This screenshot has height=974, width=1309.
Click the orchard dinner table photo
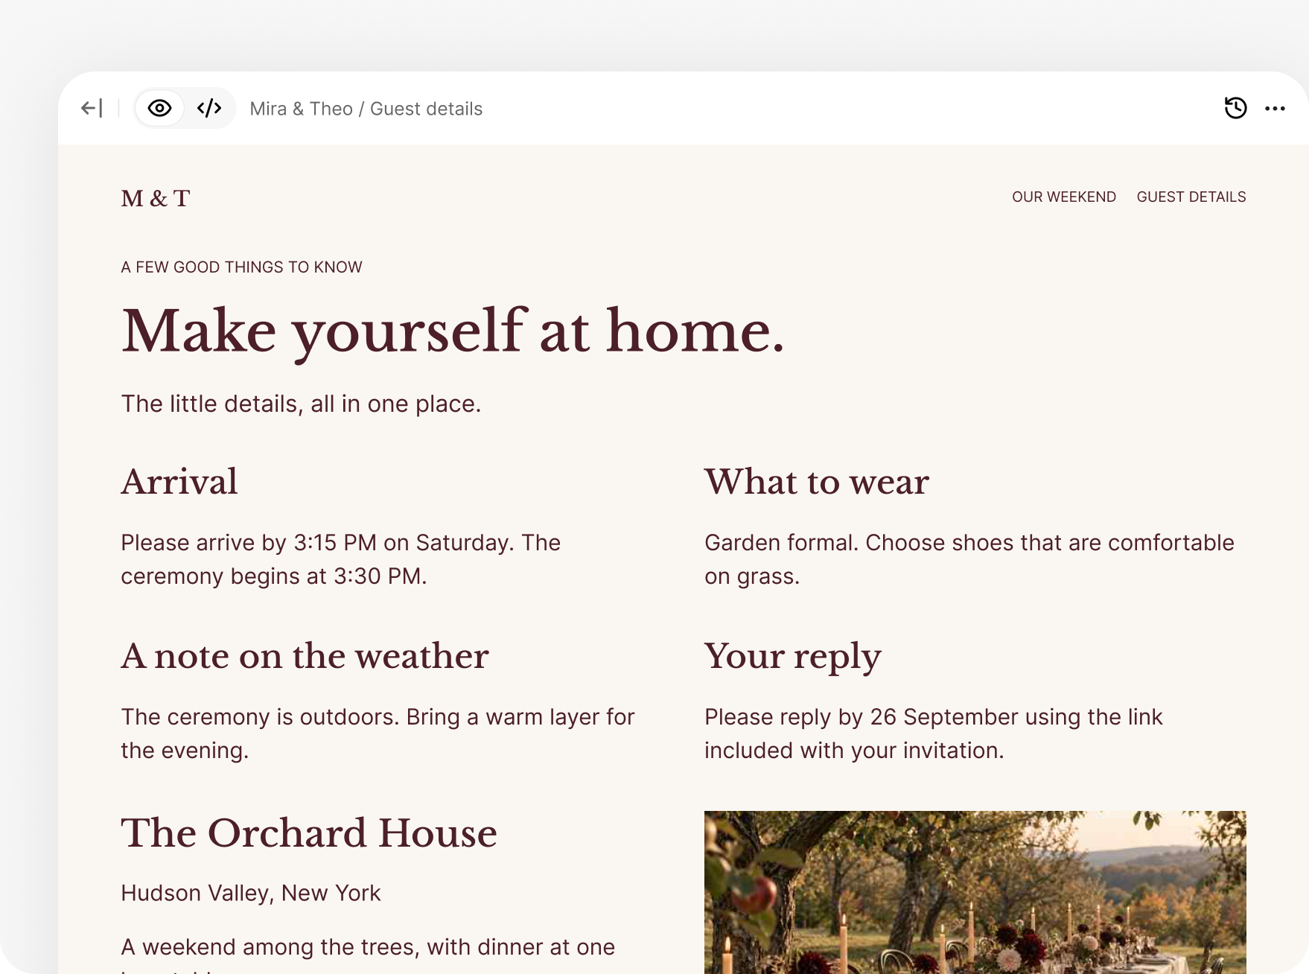click(x=975, y=892)
